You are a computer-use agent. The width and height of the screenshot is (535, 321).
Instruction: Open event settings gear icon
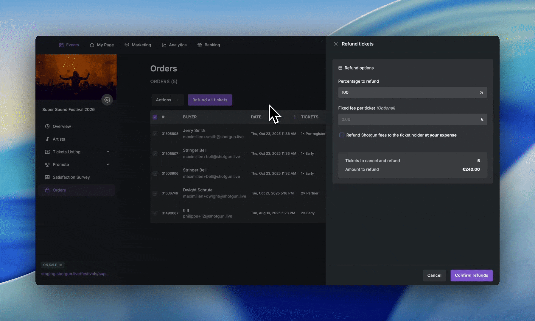(107, 100)
